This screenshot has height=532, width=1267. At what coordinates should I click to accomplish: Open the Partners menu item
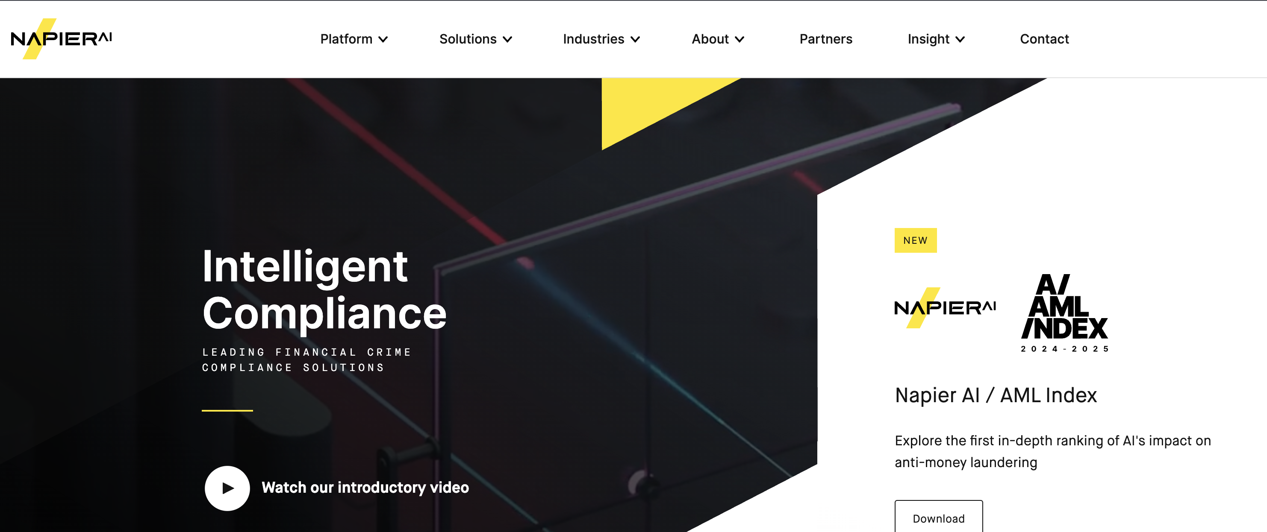tap(826, 39)
